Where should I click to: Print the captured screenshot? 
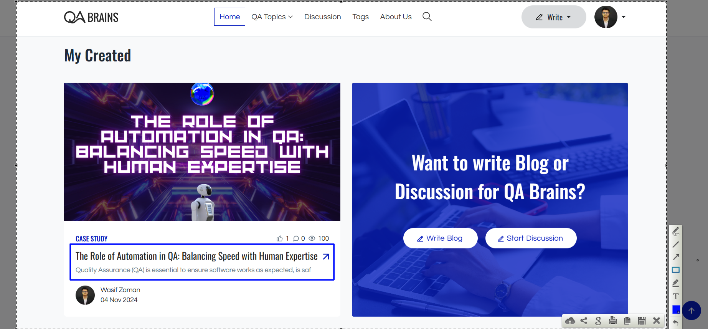pos(613,321)
